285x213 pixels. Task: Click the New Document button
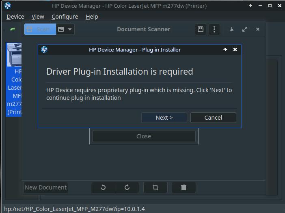point(46,187)
